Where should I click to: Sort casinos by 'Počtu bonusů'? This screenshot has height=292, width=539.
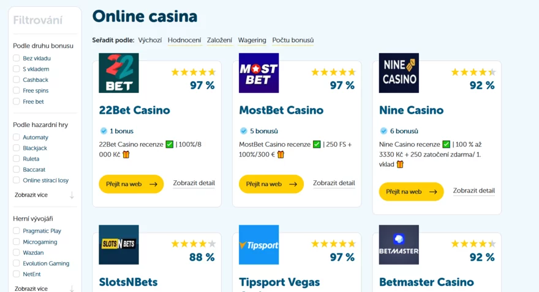click(293, 40)
